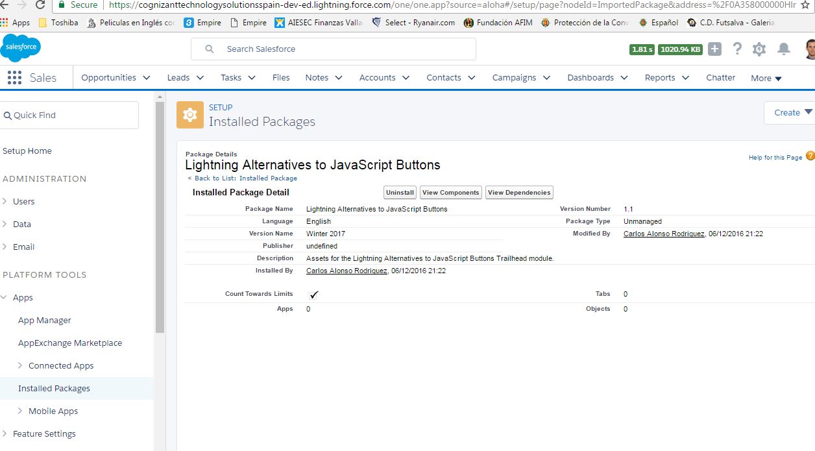Click the 1020.94 KB size badge
The height and width of the screenshot is (451, 815).
(680, 49)
